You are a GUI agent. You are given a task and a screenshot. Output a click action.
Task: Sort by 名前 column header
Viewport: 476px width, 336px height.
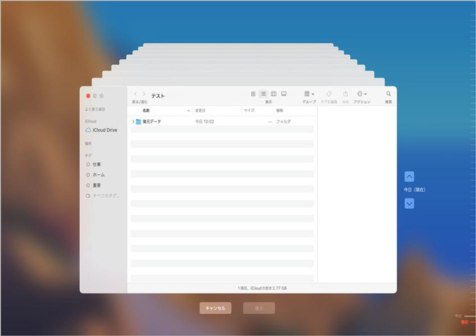click(146, 111)
